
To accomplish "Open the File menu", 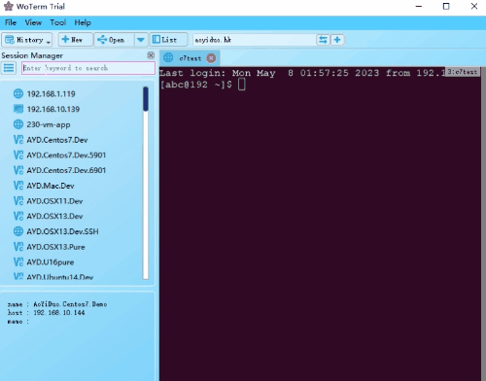I will coord(11,22).
